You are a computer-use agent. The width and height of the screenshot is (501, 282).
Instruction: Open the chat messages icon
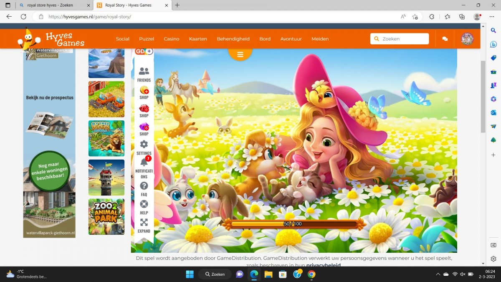coord(445,39)
